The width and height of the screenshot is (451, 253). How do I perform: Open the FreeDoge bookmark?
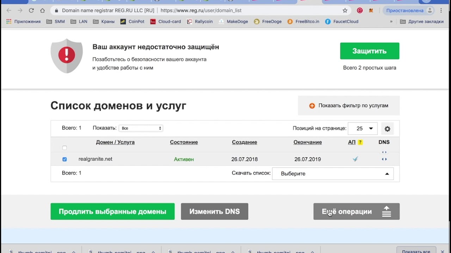pyautogui.click(x=267, y=21)
